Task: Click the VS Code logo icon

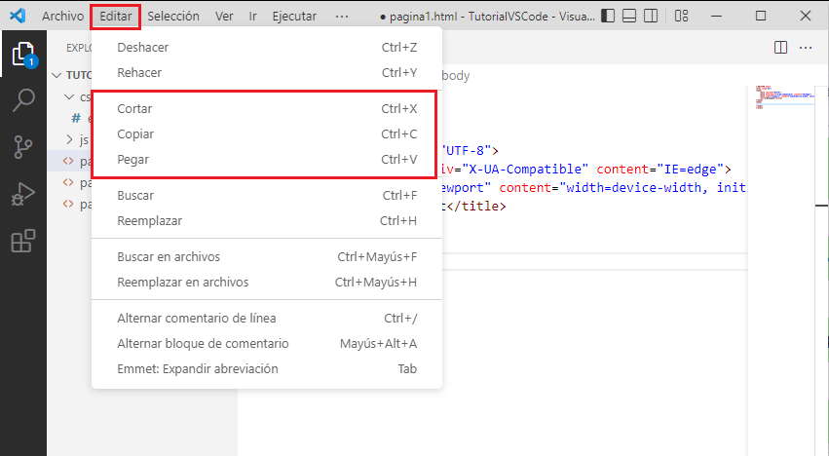Action: click(18, 16)
